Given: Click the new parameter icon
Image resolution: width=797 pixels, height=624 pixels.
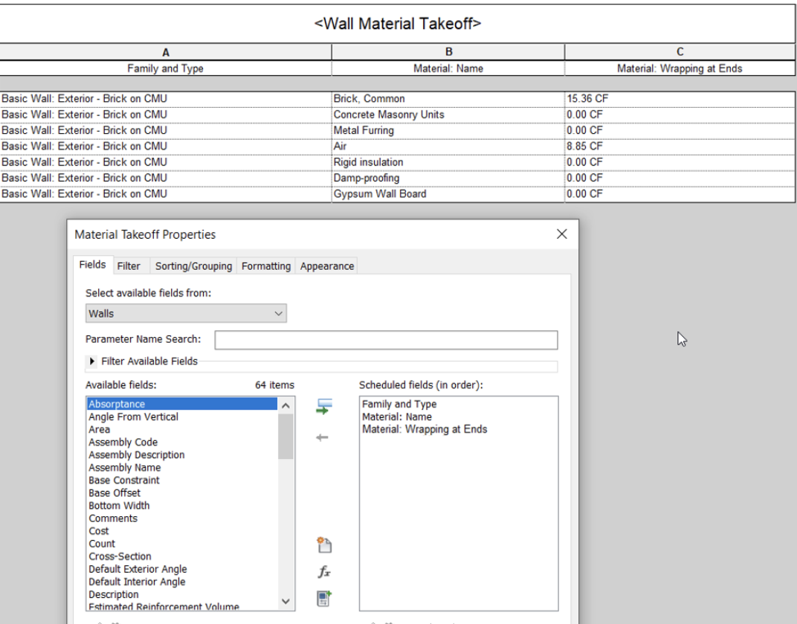Looking at the screenshot, I should click(x=324, y=544).
